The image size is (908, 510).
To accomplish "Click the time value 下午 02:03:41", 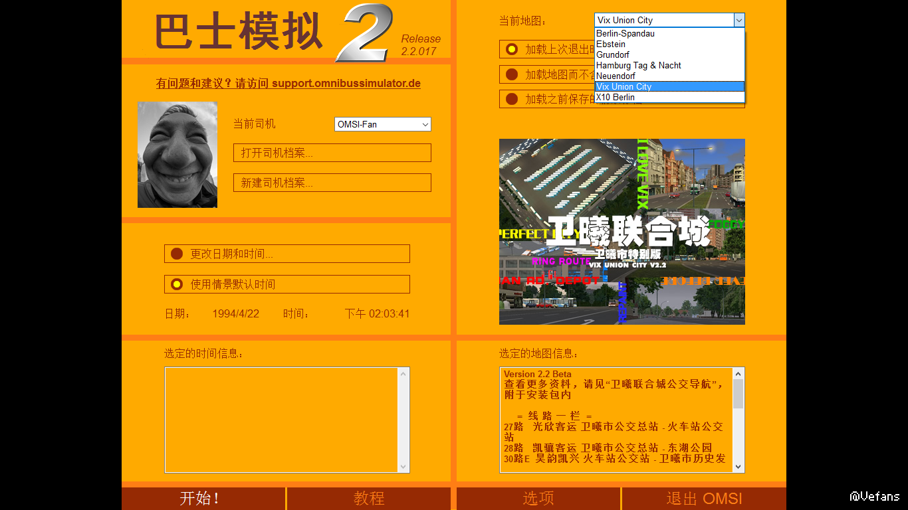I will tap(377, 313).
